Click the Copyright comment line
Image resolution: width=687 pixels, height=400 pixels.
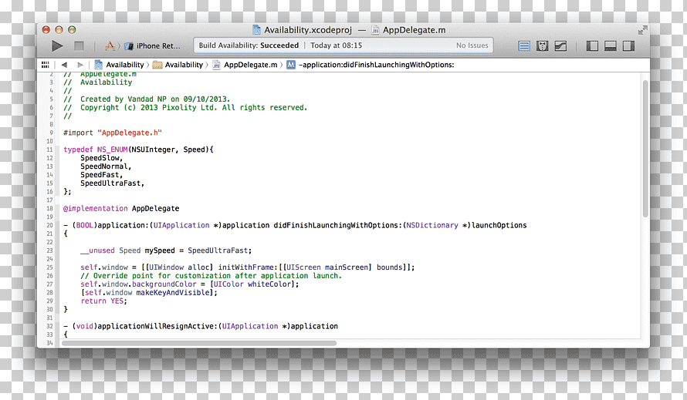[x=185, y=108]
